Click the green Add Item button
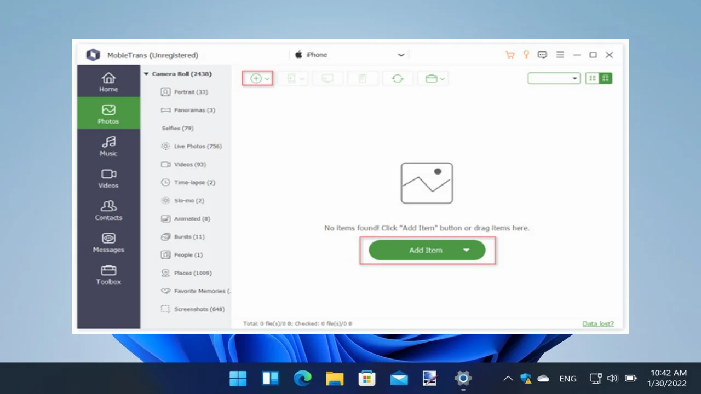Screen dimensions: 701x394 (427, 250)
